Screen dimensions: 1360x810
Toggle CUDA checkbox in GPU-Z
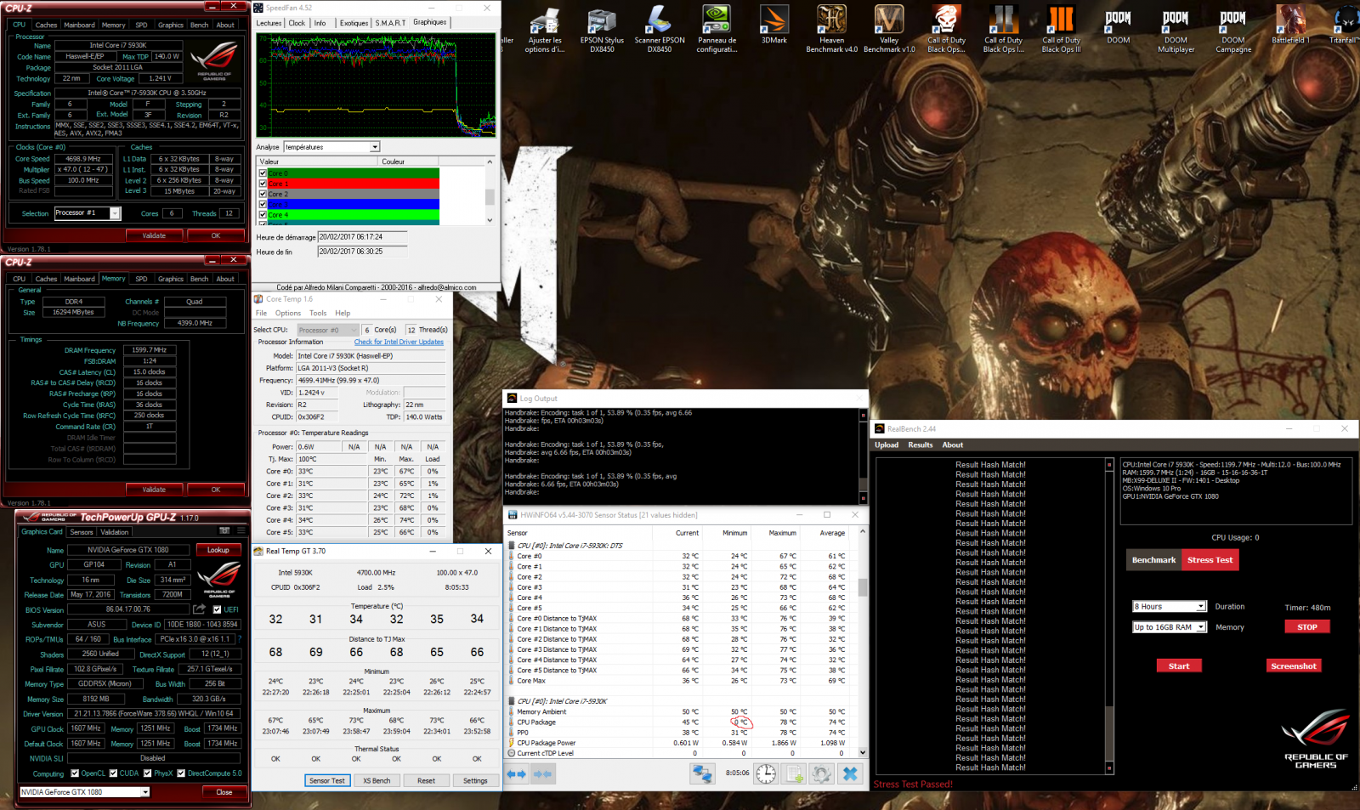click(113, 773)
